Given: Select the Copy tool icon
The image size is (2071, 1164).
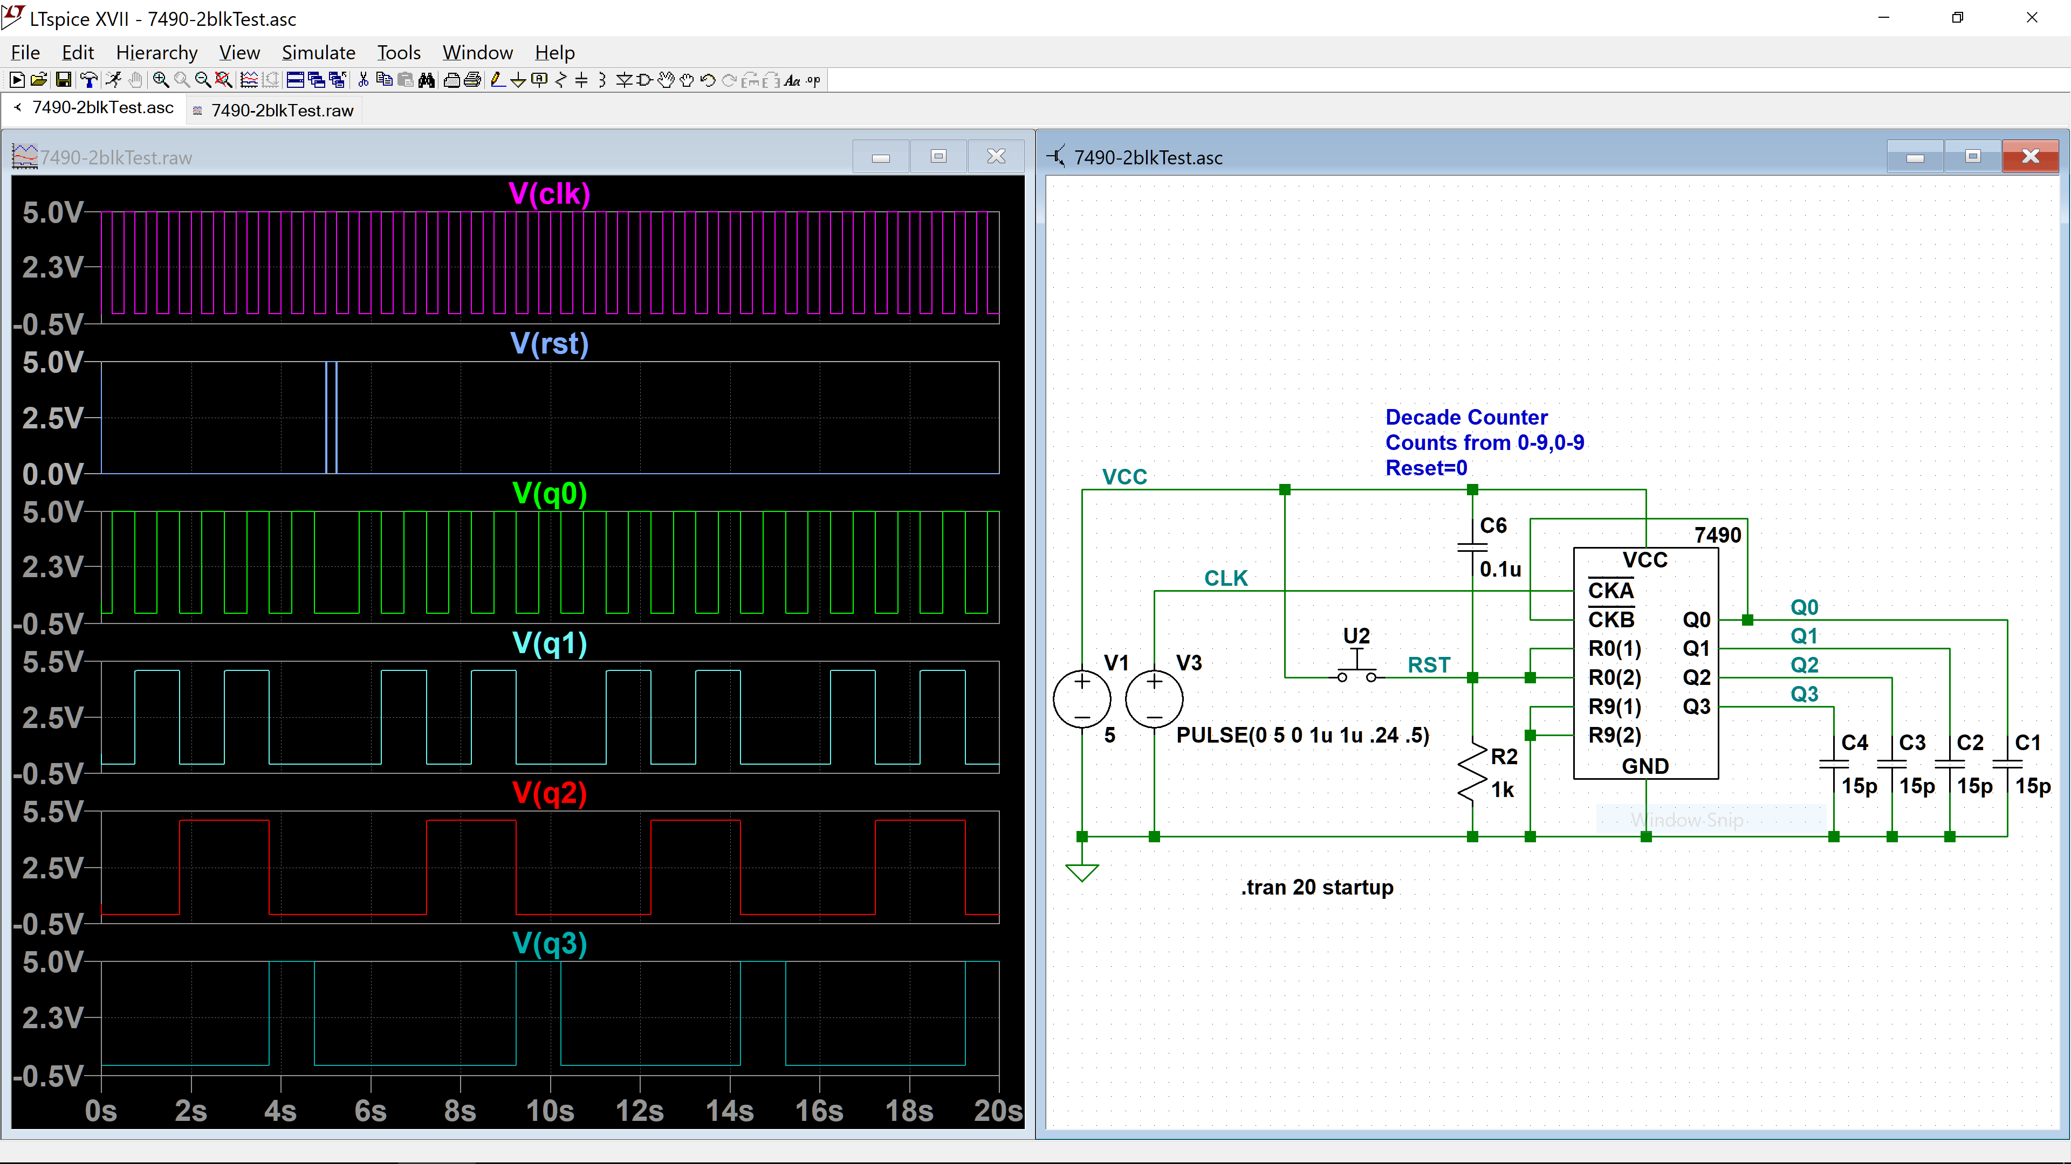Looking at the screenshot, I should 385,80.
